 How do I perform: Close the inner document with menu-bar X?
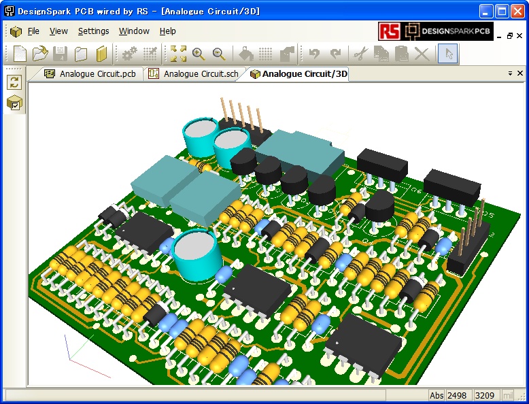(519, 35)
